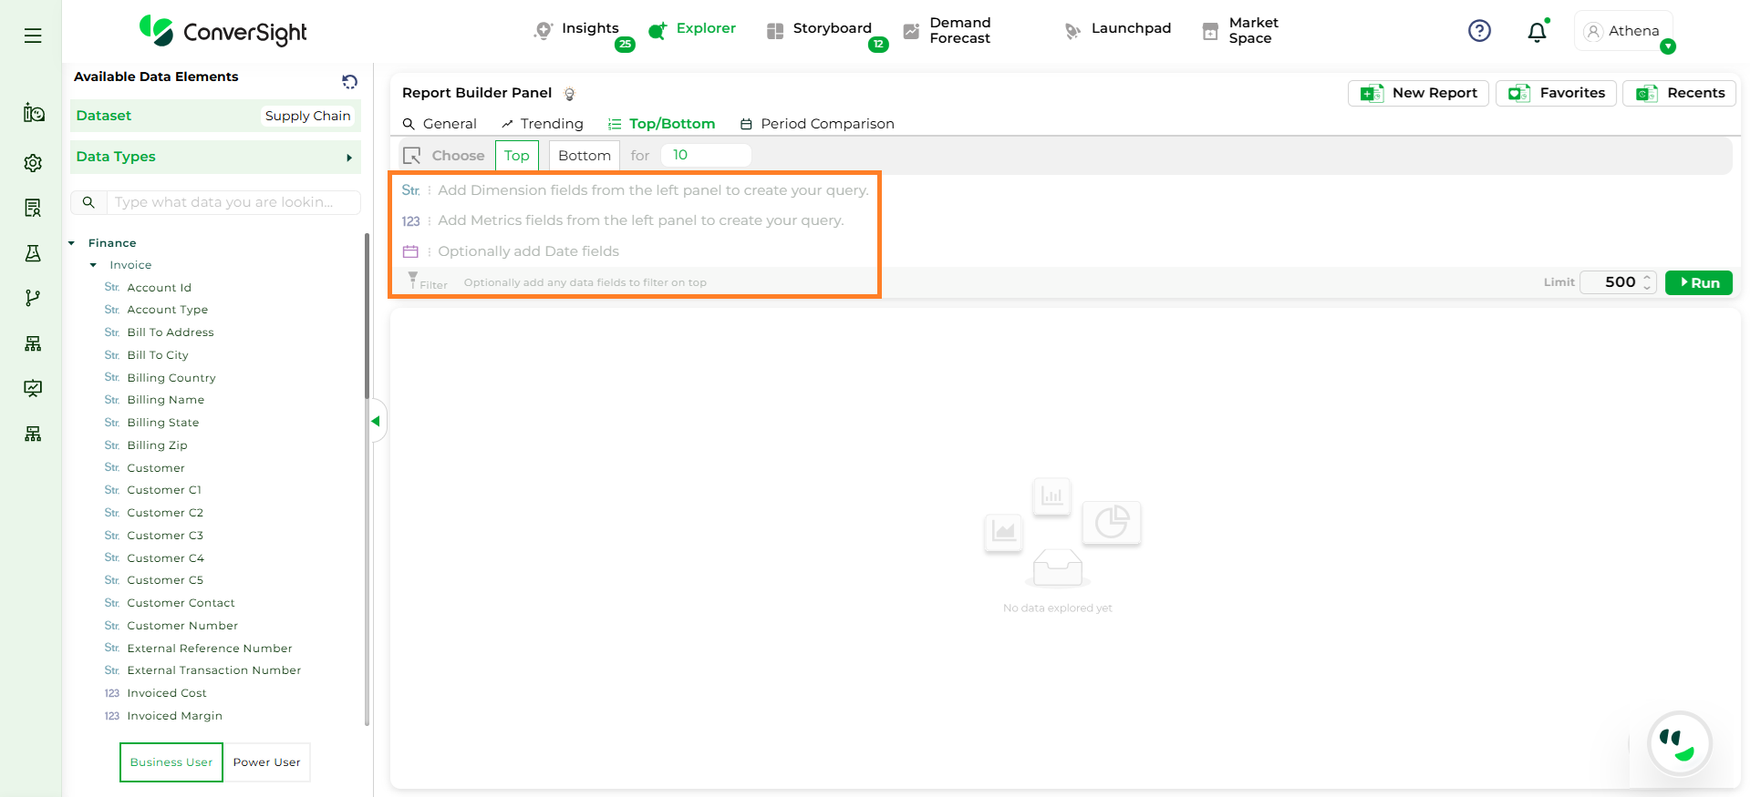
Task: Click the git branch sidebar icon
Action: point(33,298)
